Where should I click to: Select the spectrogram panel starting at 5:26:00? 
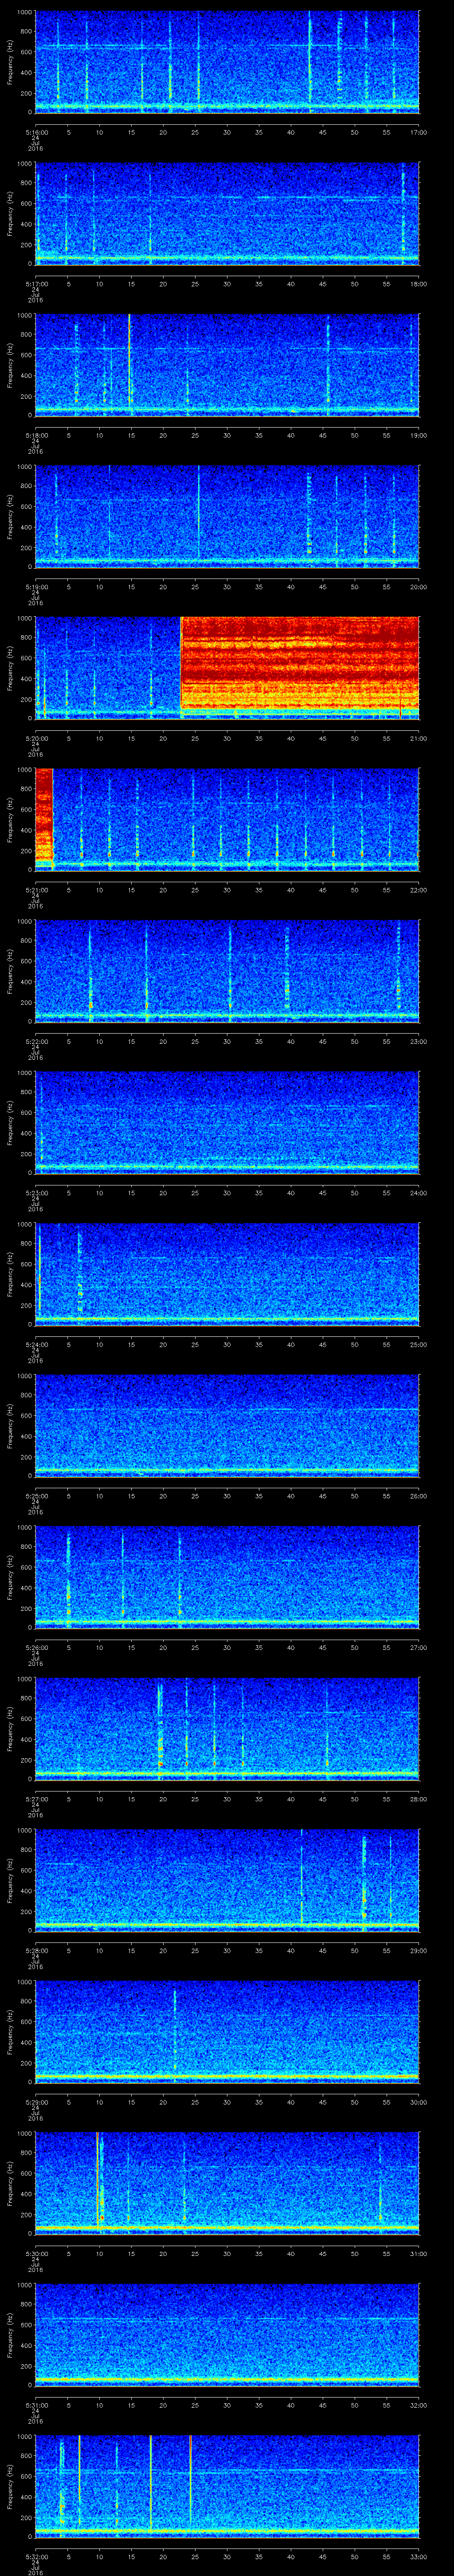tap(227, 1577)
